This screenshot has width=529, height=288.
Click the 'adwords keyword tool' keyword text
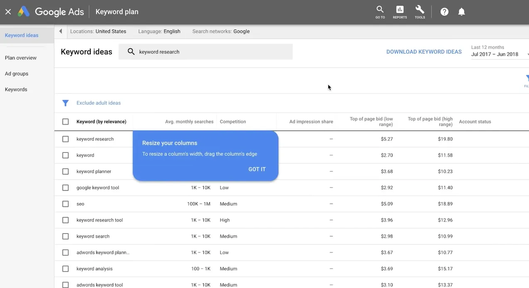(x=100, y=285)
